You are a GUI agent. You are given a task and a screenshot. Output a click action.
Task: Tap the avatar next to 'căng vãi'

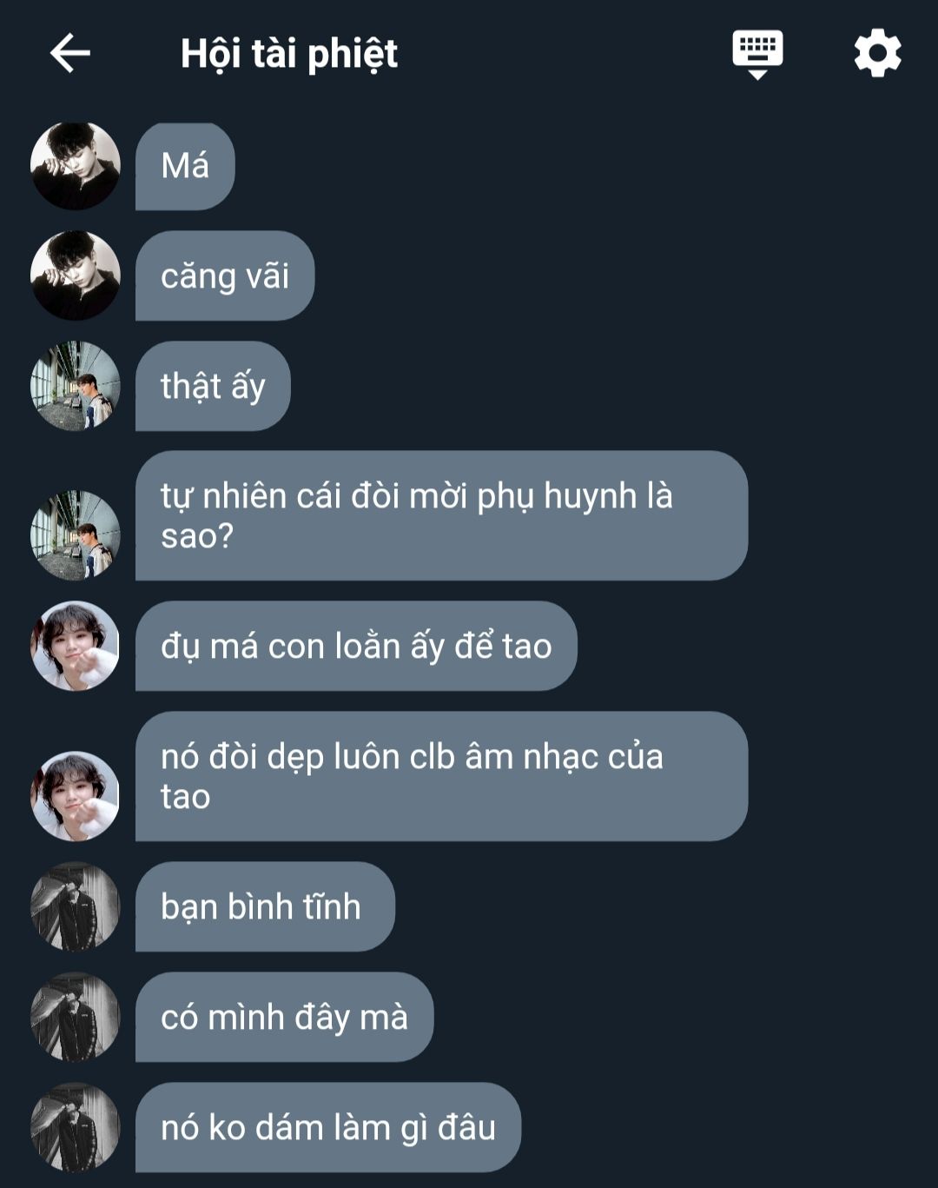click(x=76, y=275)
